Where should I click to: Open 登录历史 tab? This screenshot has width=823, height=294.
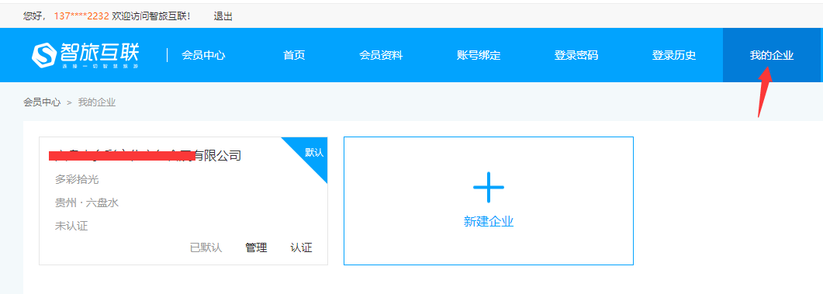[x=674, y=55]
